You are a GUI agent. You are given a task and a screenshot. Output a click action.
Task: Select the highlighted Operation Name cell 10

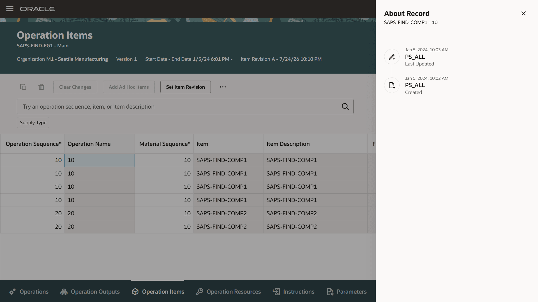click(x=100, y=160)
